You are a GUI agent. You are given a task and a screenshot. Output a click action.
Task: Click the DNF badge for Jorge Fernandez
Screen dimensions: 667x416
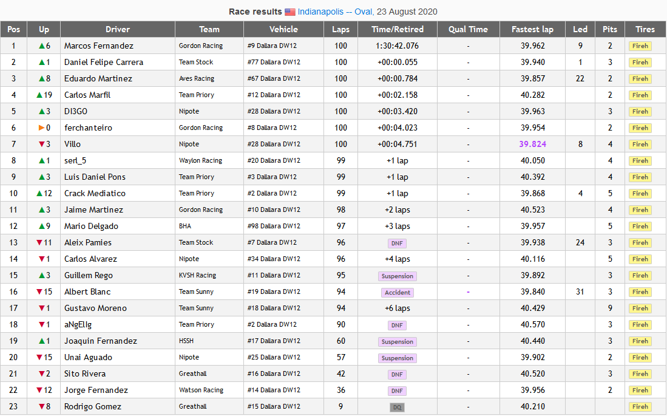pos(397,391)
